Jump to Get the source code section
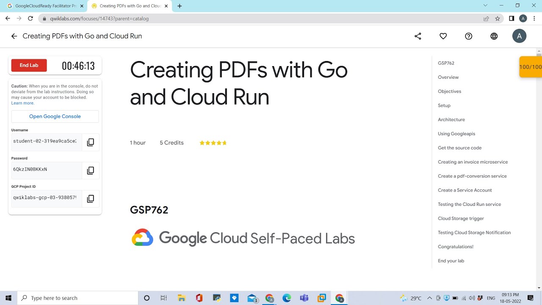 tap(459, 148)
